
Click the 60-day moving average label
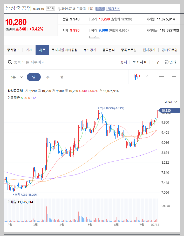[30, 98]
